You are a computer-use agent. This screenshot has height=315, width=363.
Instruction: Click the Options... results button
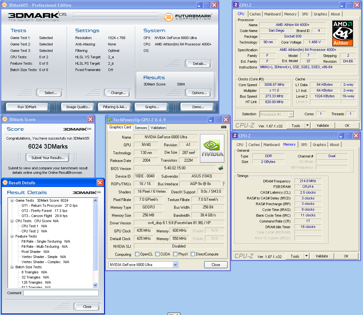point(199,93)
